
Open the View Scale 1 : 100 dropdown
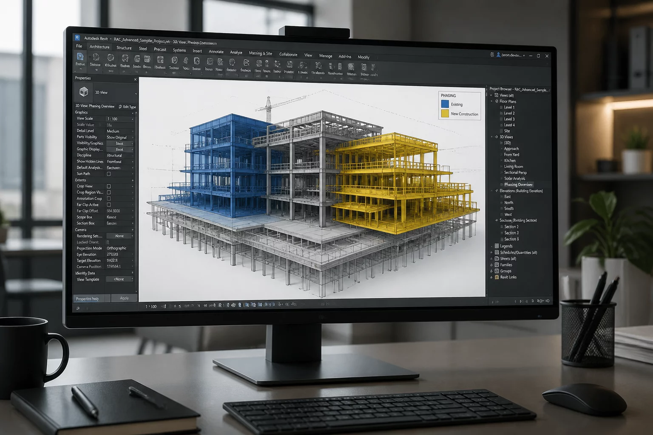coord(119,119)
